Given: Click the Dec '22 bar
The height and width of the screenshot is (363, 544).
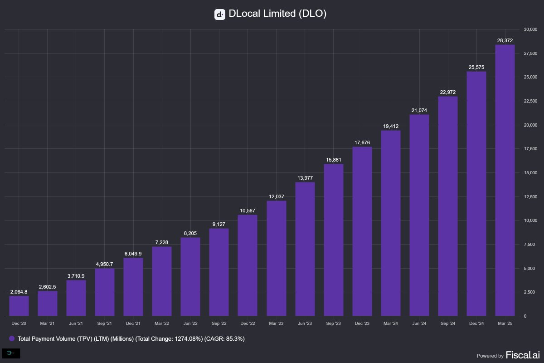Looking at the screenshot, I should coord(248,265).
